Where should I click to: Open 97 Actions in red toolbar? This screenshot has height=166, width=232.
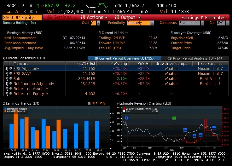[92, 17]
